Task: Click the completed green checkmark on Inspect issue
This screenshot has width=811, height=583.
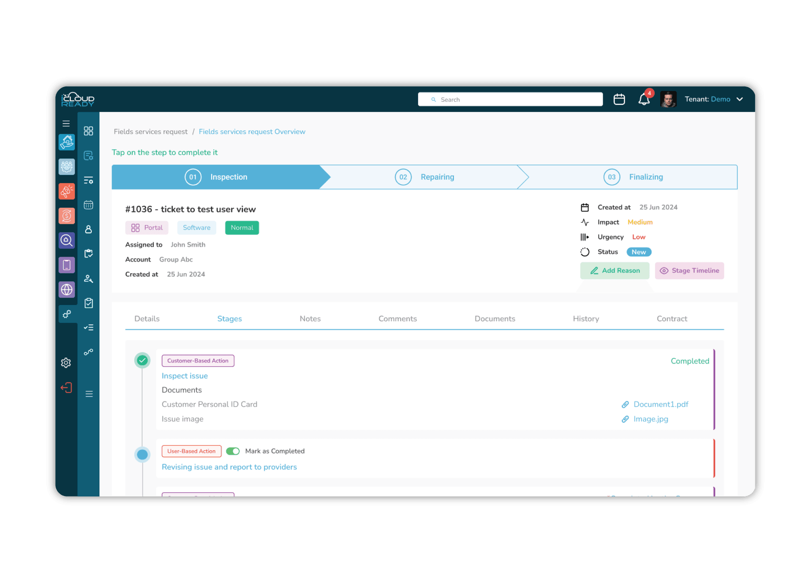Action: (x=142, y=360)
